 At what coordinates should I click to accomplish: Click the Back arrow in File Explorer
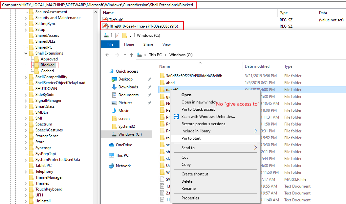click(x=107, y=55)
